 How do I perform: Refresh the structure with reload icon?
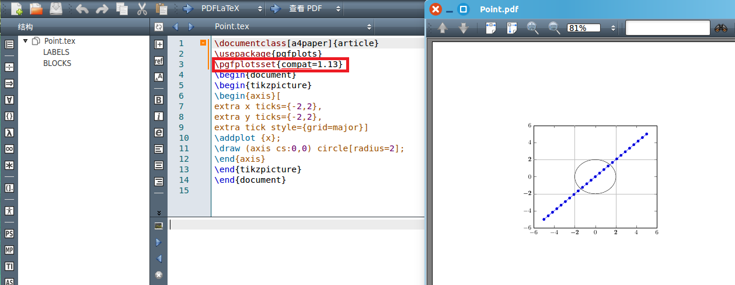click(158, 27)
